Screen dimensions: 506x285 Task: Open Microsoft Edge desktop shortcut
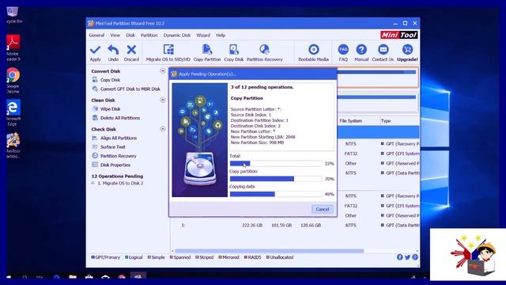[x=13, y=112]
